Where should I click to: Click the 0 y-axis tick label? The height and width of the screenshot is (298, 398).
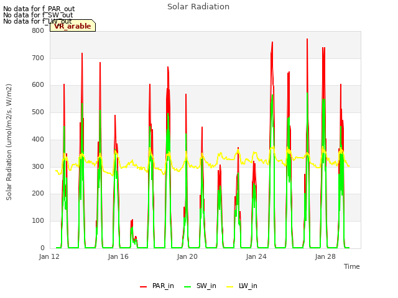pyautogui.click(x=42, y=248)
